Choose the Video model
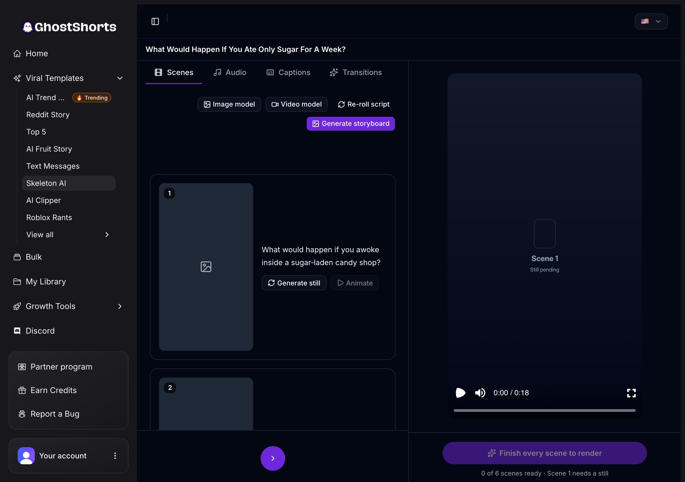This screenshot has height=482, width=685. pyautogui.click(x=296, y=104)
